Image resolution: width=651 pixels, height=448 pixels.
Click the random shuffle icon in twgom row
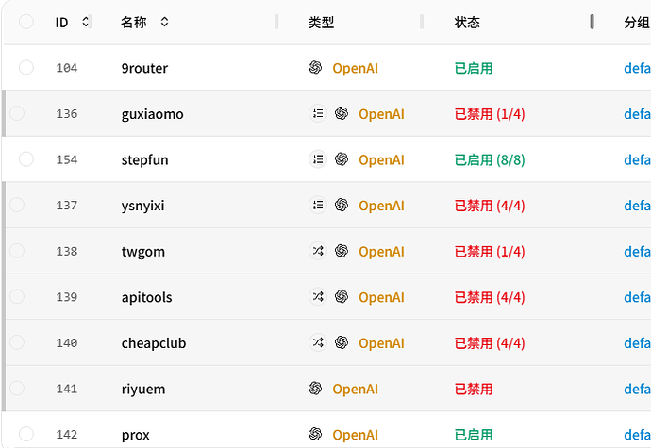tap(318, 251)
